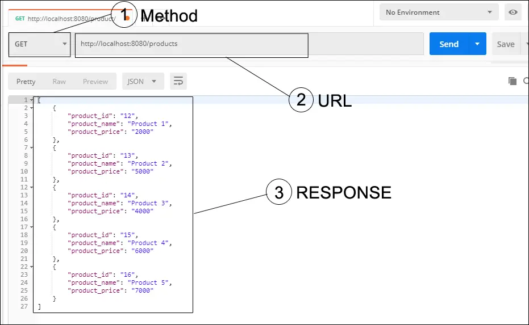Switch to the Pretty response view
This screenshot has height=325, width=529.
click(x=26, y=81)
